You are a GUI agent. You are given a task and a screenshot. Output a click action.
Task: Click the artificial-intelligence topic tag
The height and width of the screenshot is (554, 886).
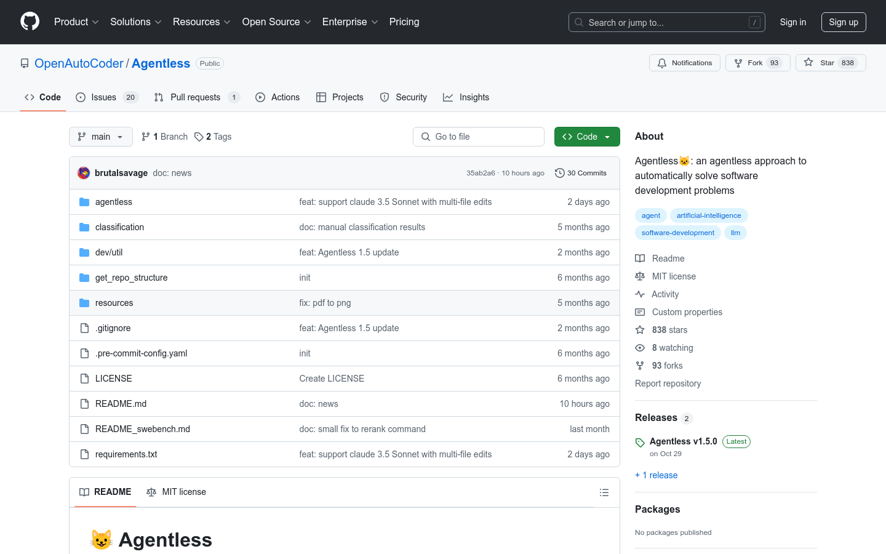(x=709, y=215)
